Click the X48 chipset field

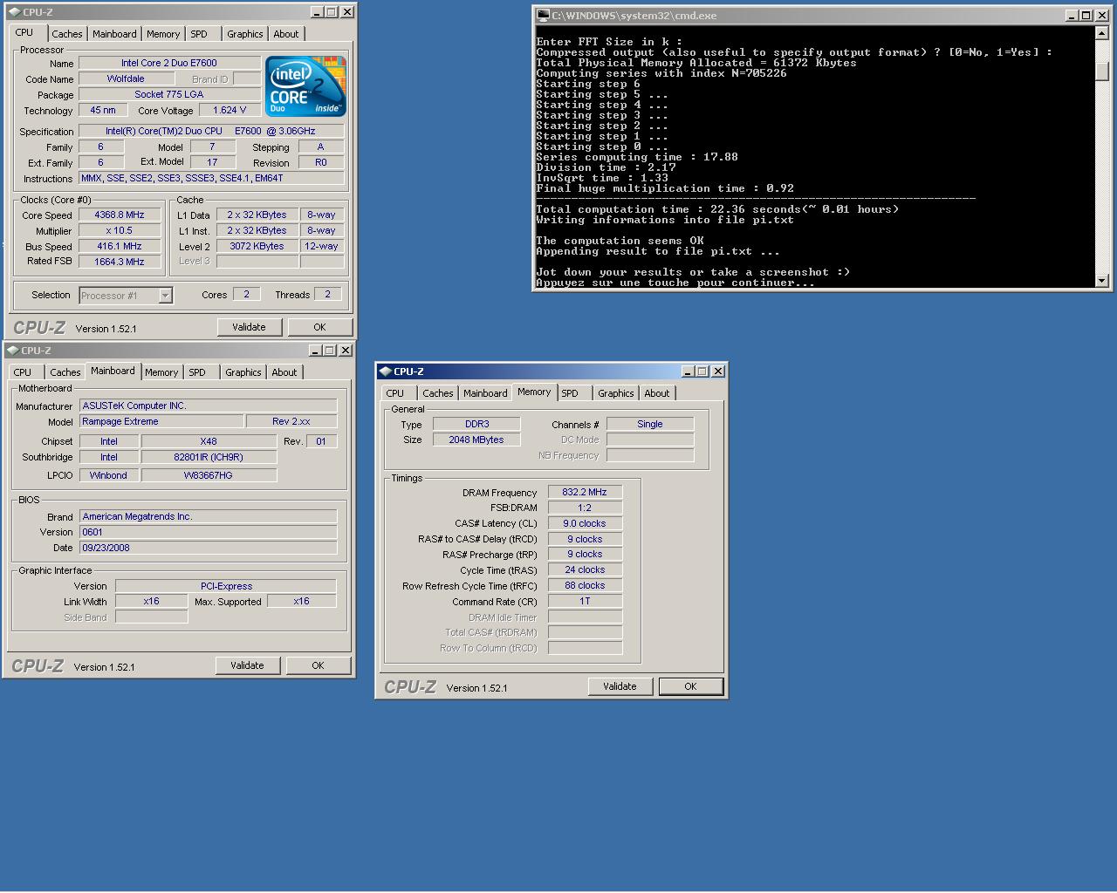point(208,441)
